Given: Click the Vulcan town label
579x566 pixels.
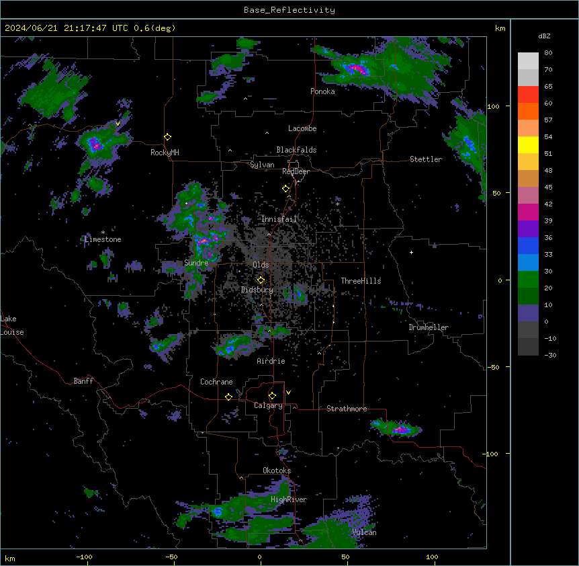Looking at the screenshot, I should [364, 532].
